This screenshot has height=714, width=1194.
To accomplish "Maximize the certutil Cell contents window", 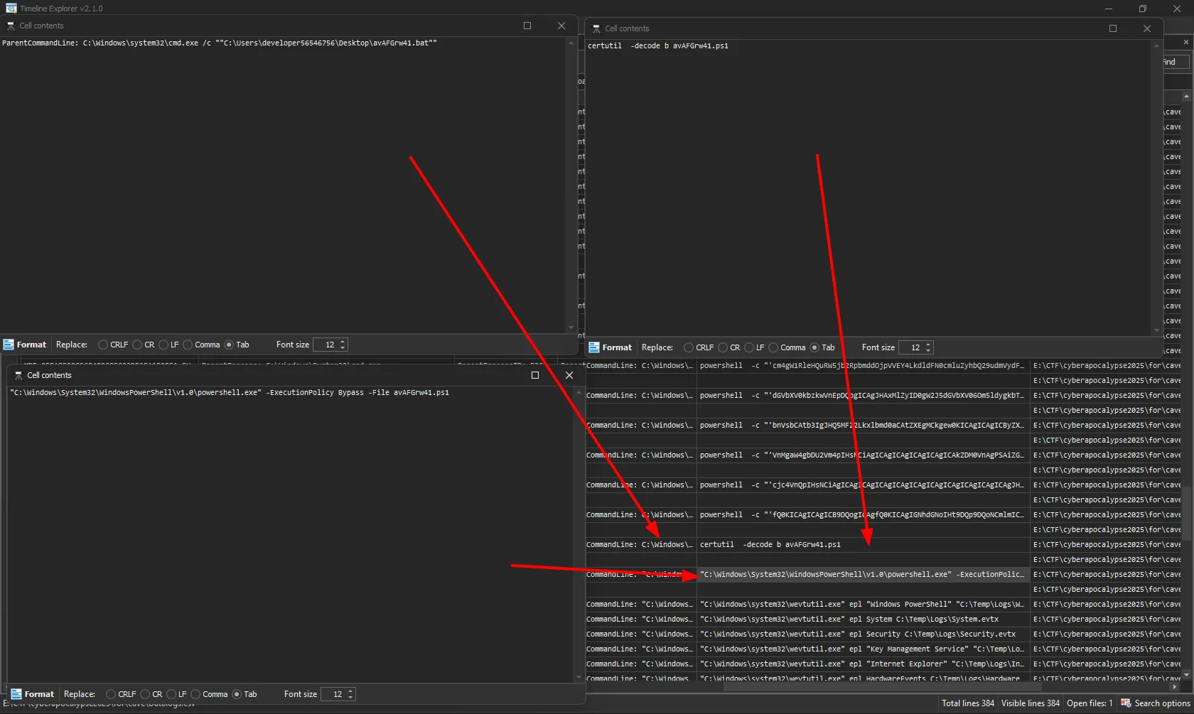I will (1113, 28).
